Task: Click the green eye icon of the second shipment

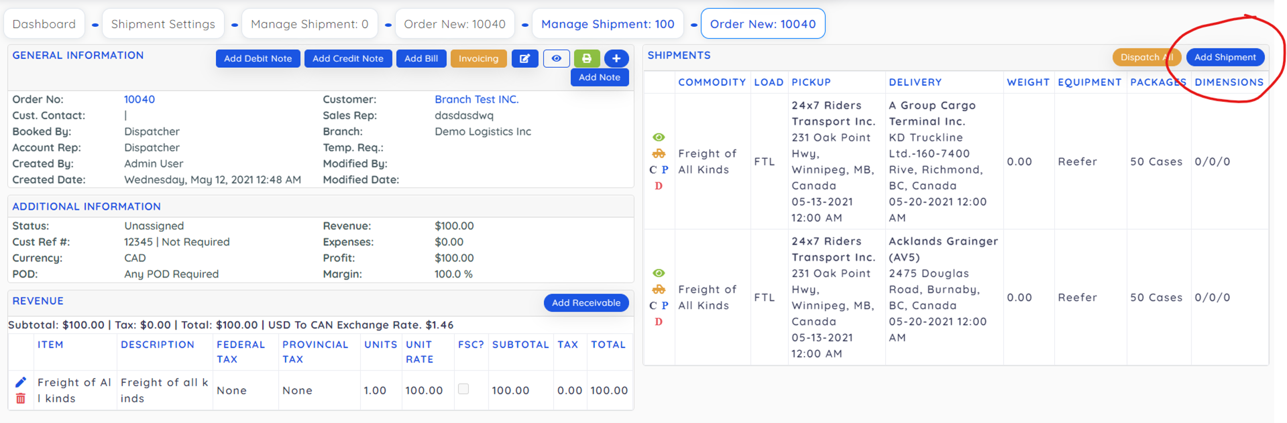Action: click(659, 274)
